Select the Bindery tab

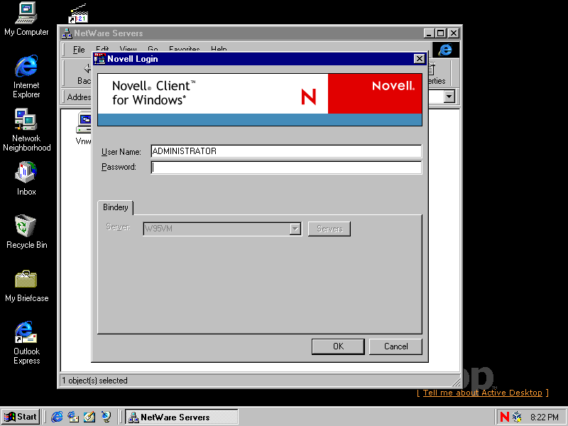(116, 207)
